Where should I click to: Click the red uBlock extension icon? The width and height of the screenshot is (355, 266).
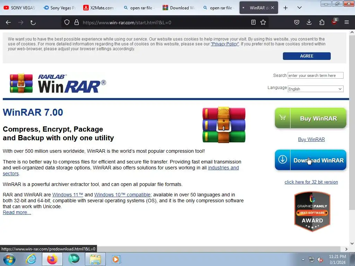335,22
